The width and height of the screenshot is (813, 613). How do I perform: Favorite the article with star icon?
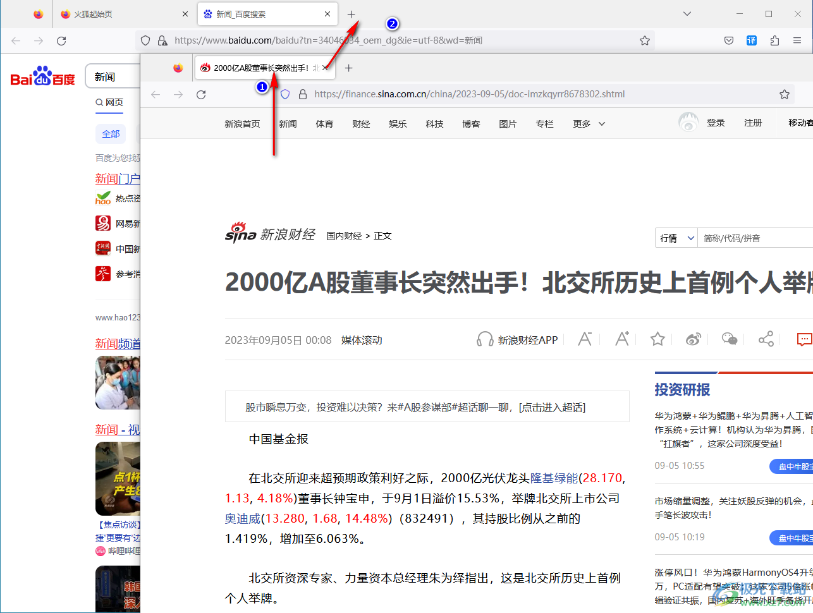pos(657,339)
